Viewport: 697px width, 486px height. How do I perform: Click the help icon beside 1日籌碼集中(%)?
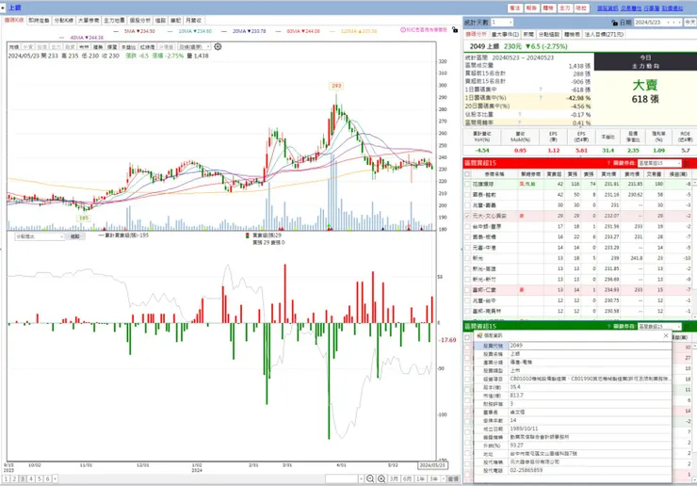(x=541, y=97)
